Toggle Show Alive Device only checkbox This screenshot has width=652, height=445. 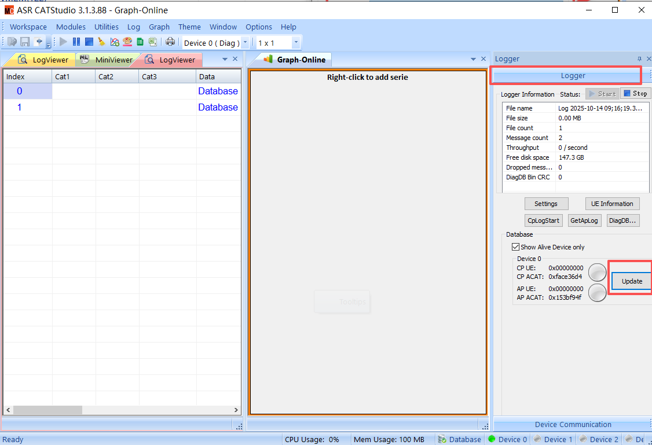(515, 247)
